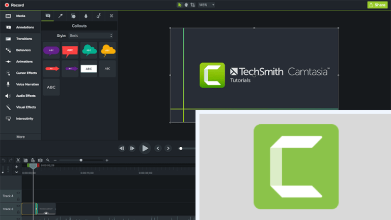Screen dimensions: 391x220
Task: Open the Animations tab
Action: click(x=20, y=62)
